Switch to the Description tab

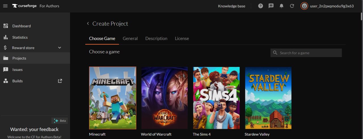156,38
